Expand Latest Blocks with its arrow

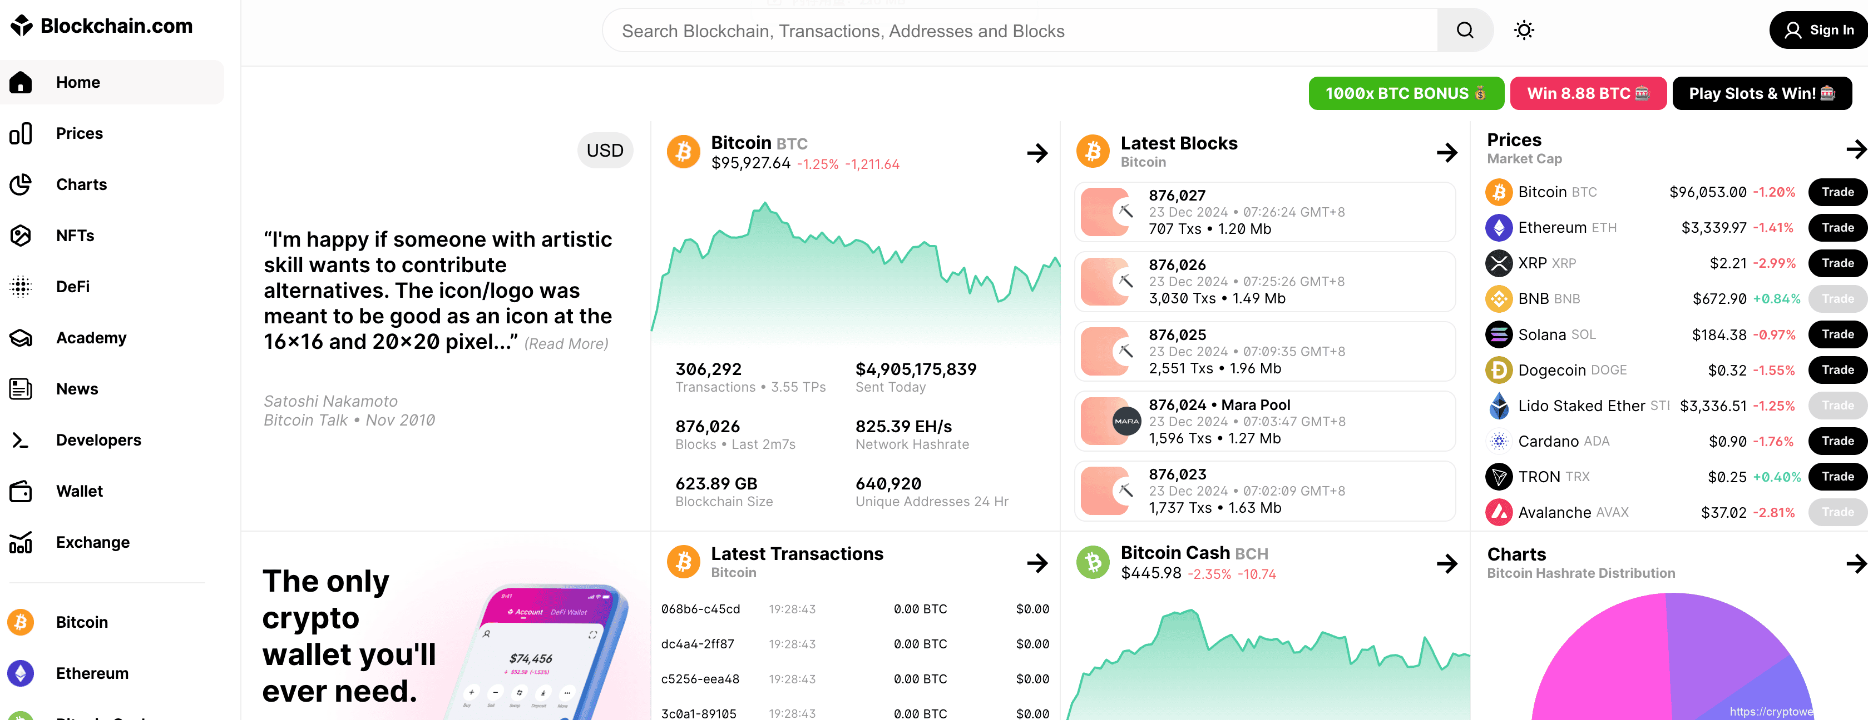1446,152
